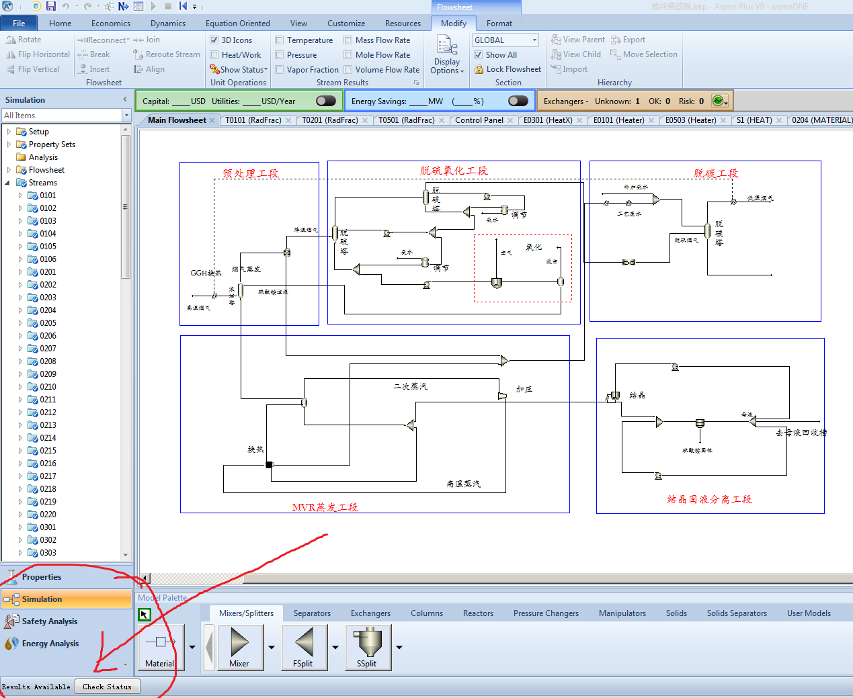
Task: Open Display Options icon
Action: pyautogui.click(x=446, y=56)
